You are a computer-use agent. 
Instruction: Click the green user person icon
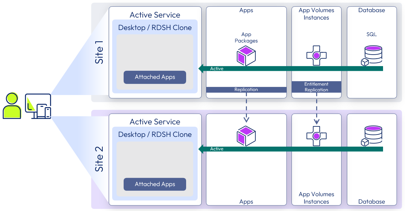pos(12,106)
